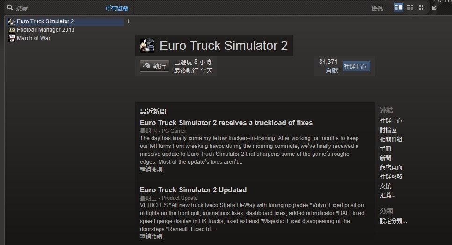Click Euro Truck Simulator 2 header logo
The height and width of the screenshot is (245, 452).
(x=147, y=45)
